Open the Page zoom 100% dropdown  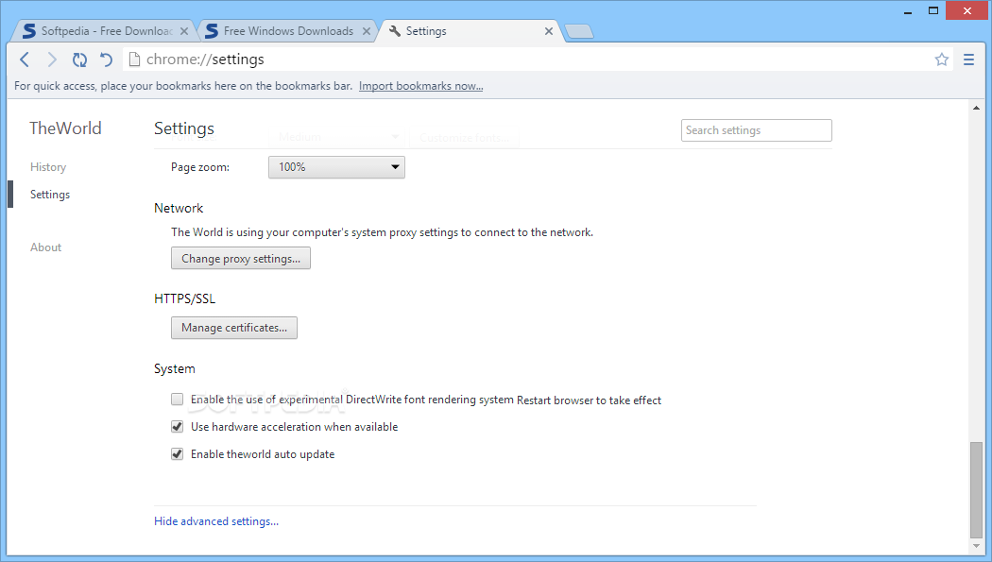coord(336,167)
